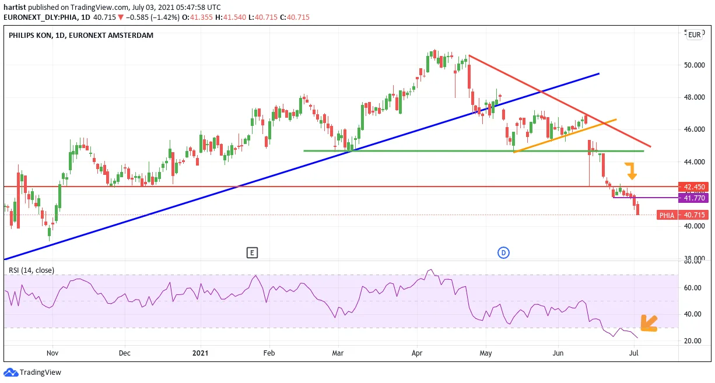This screenshot has width=715, height=383.
Task: Select the short orange trendline
Action: [x=565, y=136]
